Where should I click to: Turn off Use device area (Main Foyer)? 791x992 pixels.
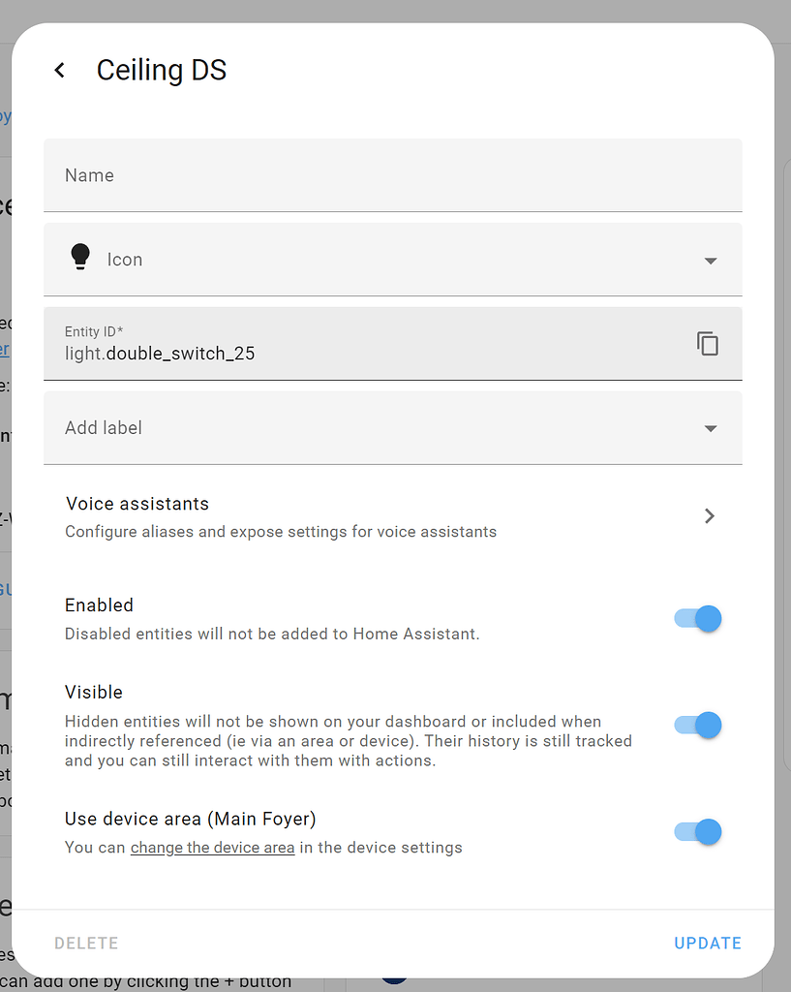(696, 831)
